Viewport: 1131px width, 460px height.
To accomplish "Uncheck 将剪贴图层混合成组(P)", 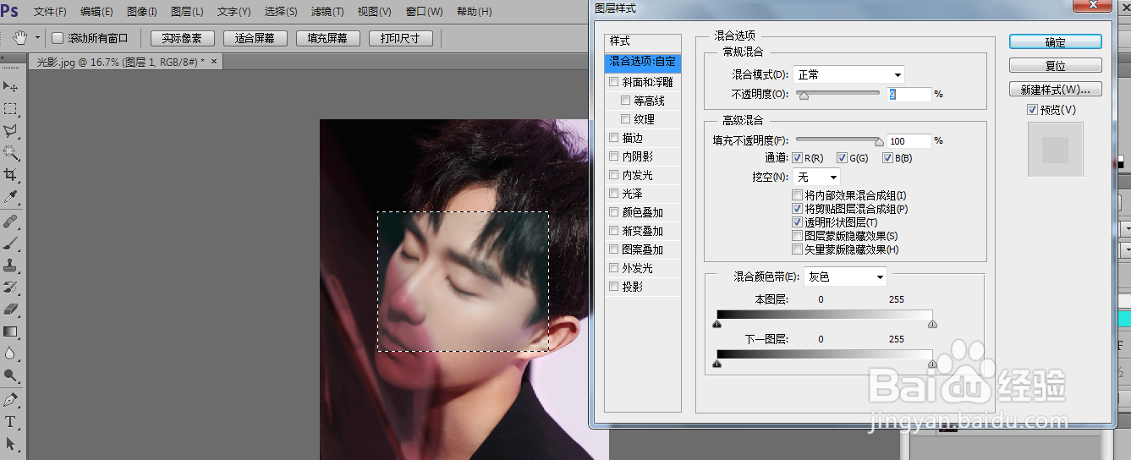I will point(797,209).
